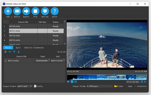Click the scissors cut icon
151x95 pixels.
145,82
